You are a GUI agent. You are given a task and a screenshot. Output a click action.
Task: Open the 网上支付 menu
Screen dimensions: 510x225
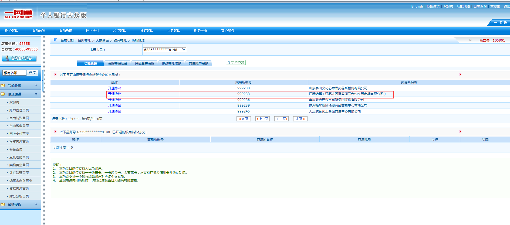coord(93,31)
